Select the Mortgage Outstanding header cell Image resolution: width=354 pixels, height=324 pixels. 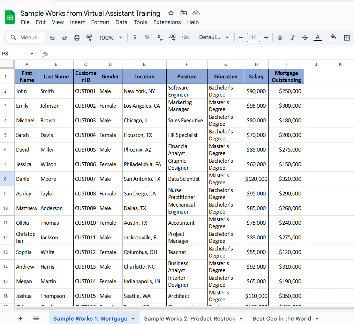[286, 77]
